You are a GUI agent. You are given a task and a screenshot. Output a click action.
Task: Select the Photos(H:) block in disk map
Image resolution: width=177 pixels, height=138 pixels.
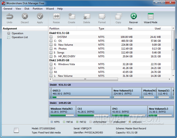(x=149, y=93)
